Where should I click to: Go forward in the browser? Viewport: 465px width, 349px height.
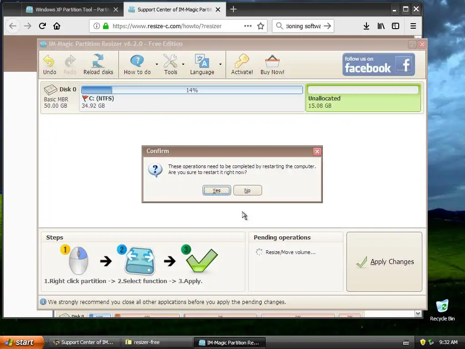pos(28,26)
